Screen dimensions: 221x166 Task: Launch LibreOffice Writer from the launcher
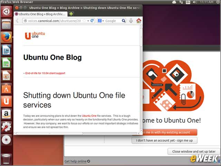6,50
